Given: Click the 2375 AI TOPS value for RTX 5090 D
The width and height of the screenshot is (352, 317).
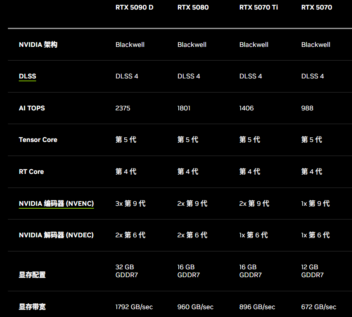Looking at the screenshot, I should [122, 108].
